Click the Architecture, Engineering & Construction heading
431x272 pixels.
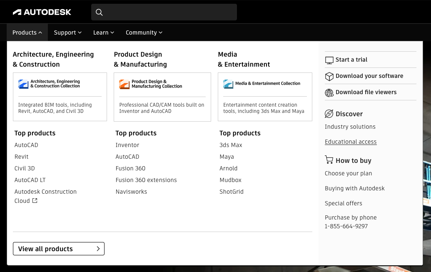coord(53,60)
